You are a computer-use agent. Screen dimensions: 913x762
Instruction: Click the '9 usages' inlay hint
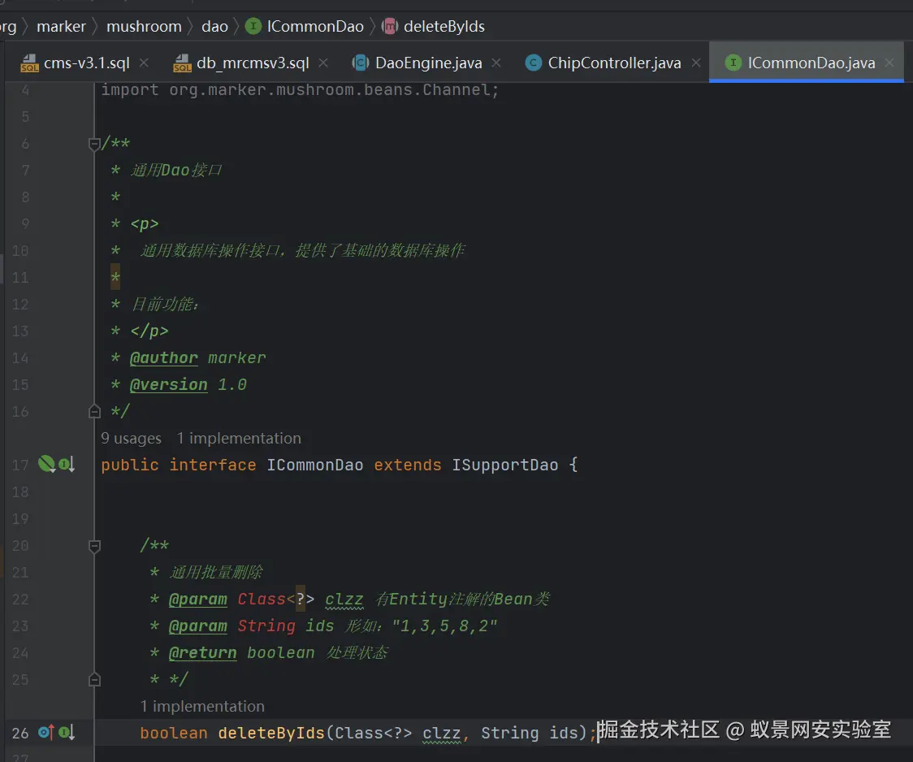[131, 439]
